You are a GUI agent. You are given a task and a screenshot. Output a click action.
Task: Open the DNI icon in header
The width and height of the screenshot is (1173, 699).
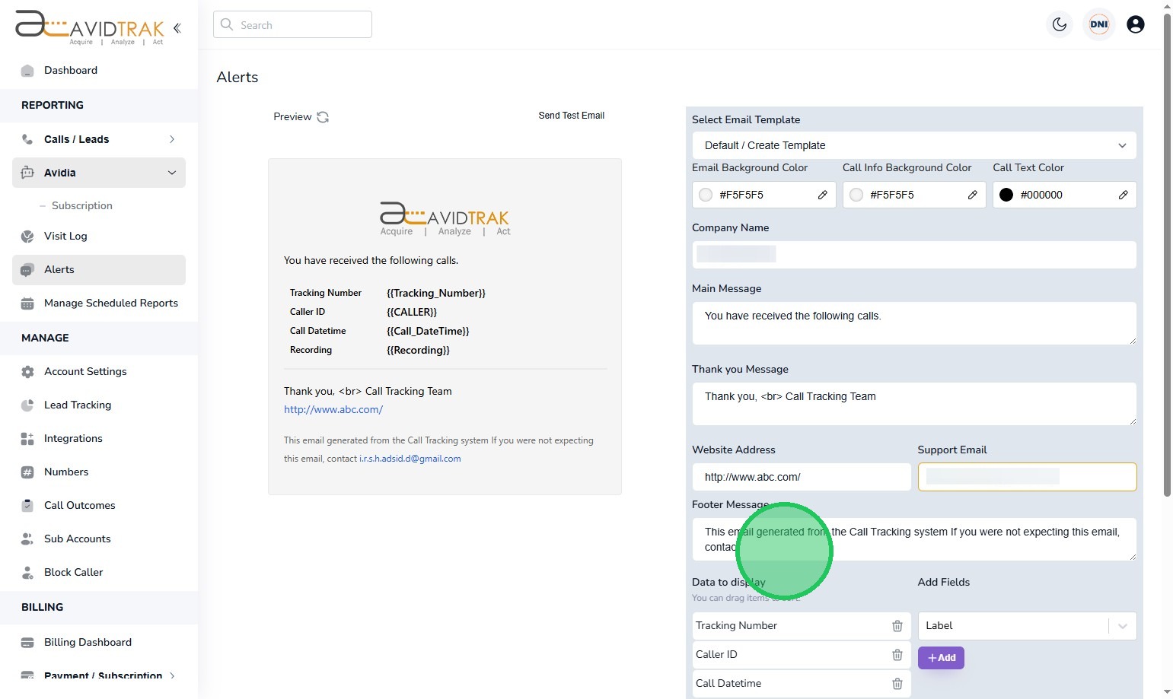tap(1098, 24)
